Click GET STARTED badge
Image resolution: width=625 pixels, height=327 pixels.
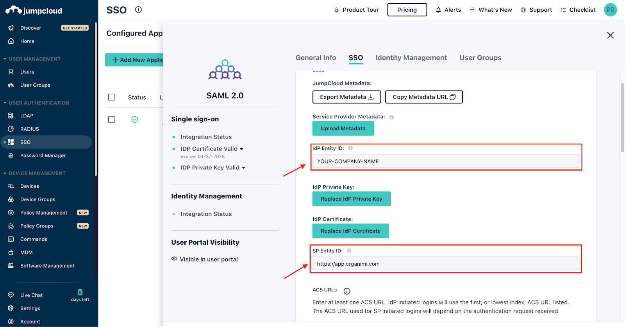click(75, 28)
